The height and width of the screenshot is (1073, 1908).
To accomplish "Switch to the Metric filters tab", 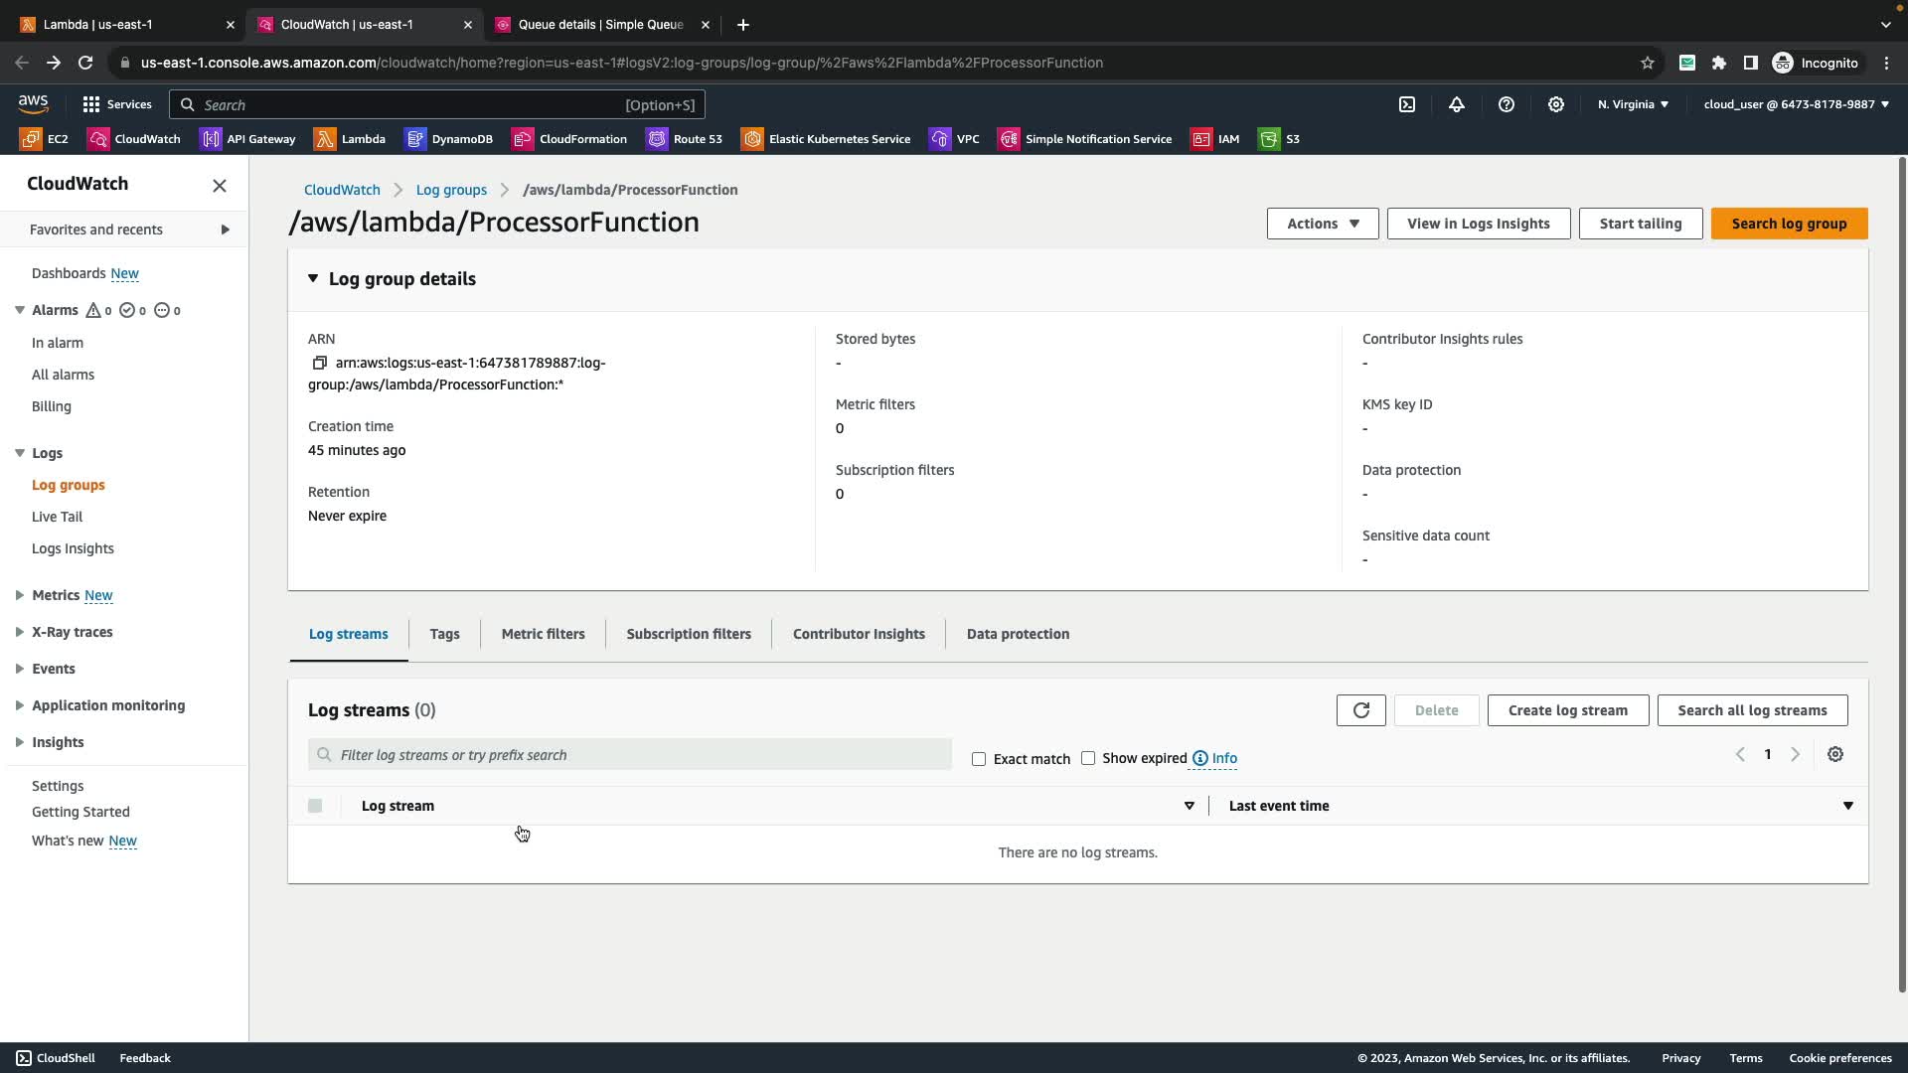I will 543,634.
